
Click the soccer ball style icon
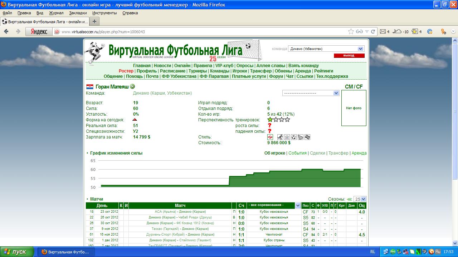(x=294, y=137)
